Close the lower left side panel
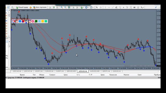166x93 pixels. coord(9,42)
